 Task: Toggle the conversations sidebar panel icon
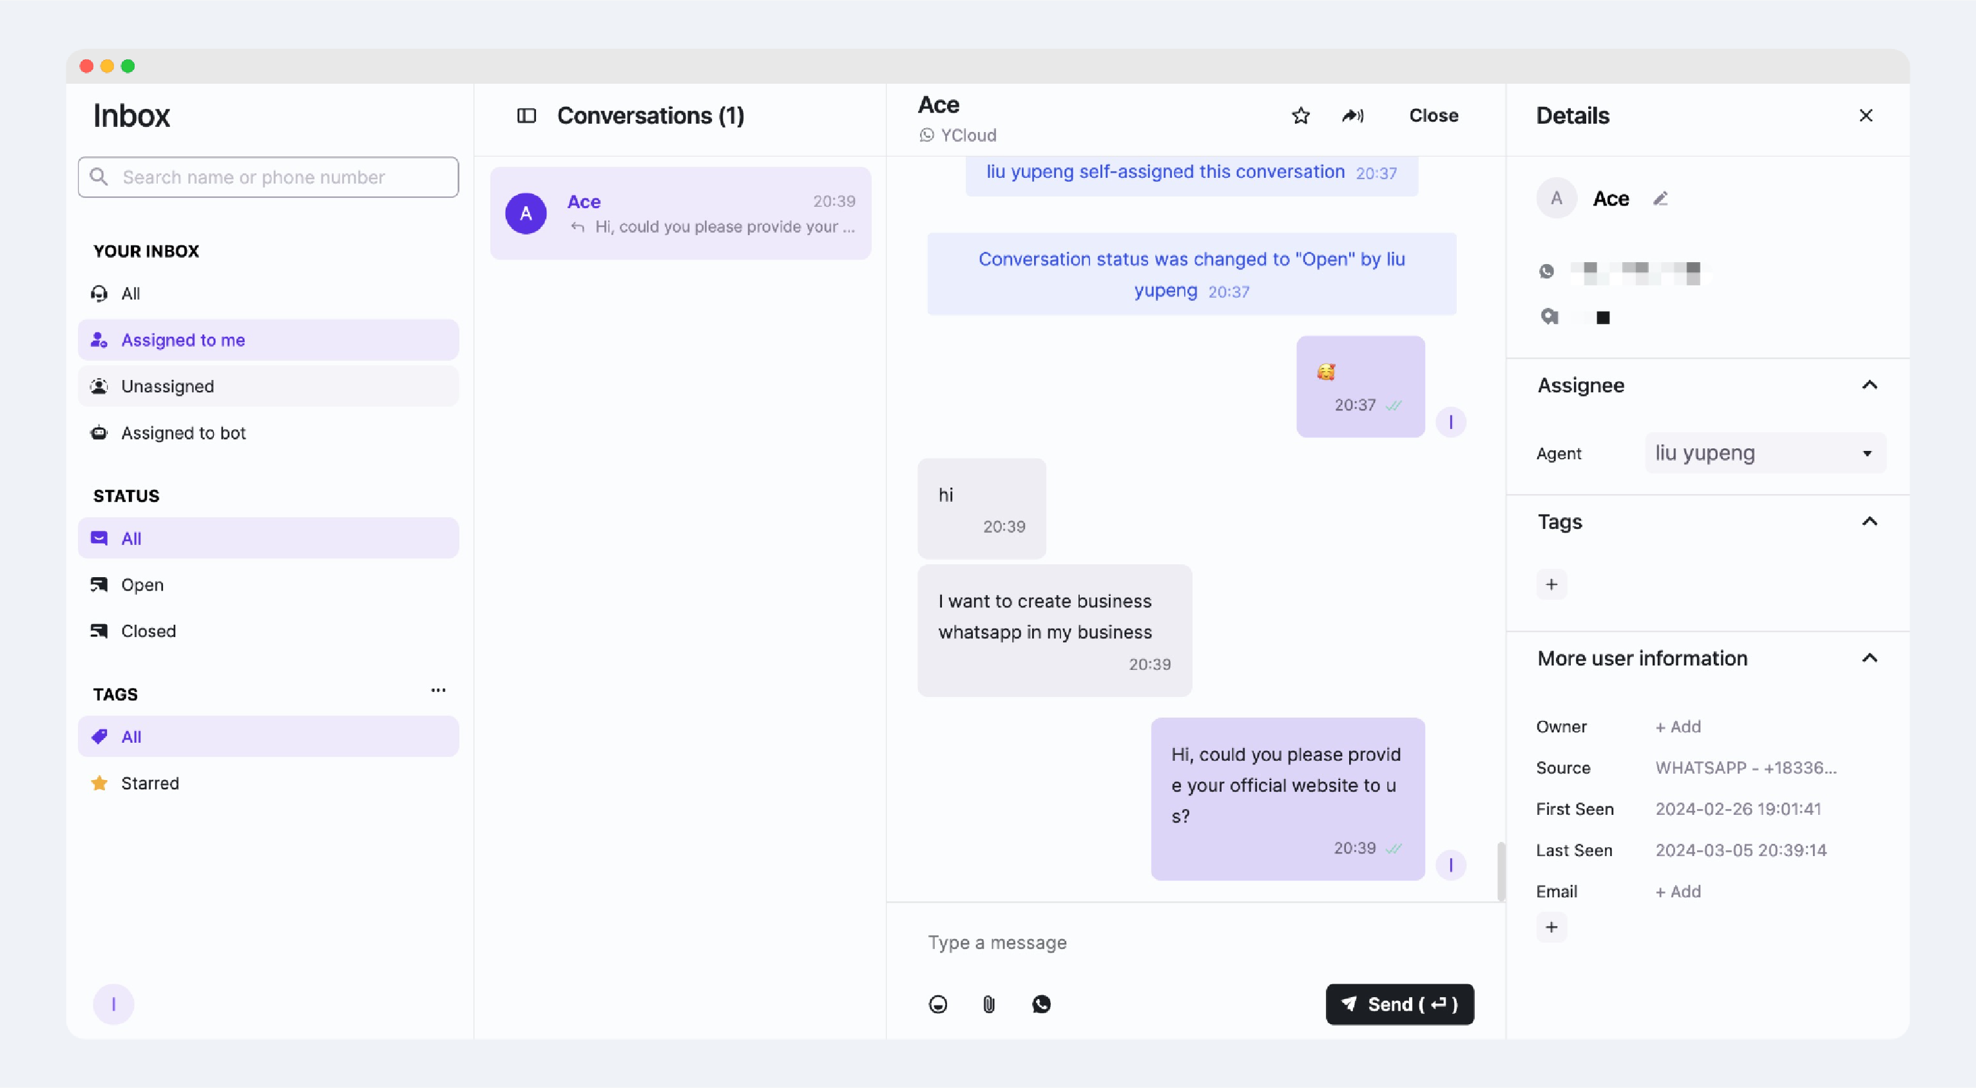(526, 116)
